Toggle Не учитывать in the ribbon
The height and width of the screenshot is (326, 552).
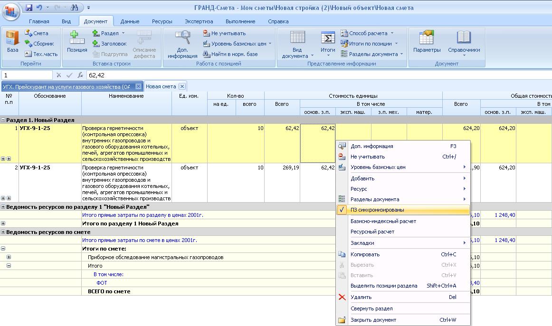(x=224, y=33)
